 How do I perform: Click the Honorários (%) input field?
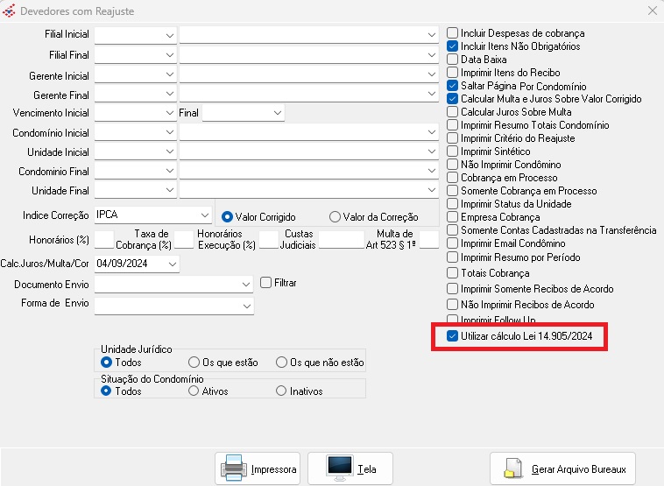(x=104, y=240)
